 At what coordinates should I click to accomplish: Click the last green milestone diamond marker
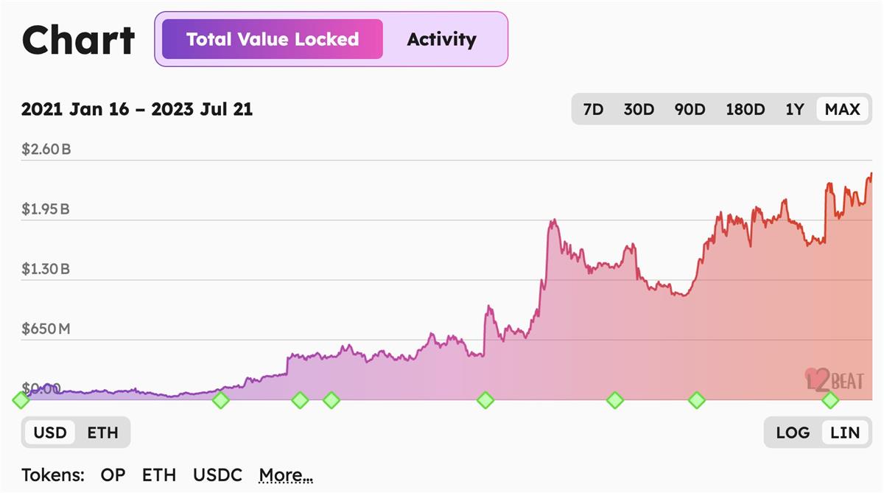pos(830,400)
